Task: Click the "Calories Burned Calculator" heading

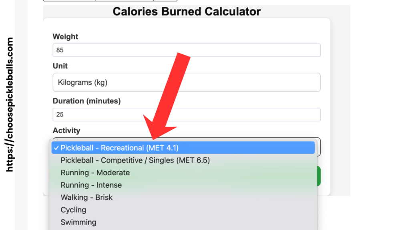Action: coord(187,12)
